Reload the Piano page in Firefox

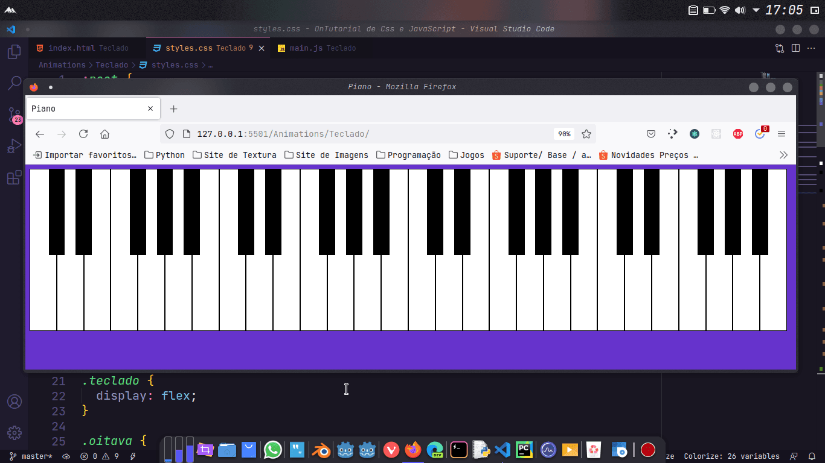pyautogui.click(x=83, y=134)
